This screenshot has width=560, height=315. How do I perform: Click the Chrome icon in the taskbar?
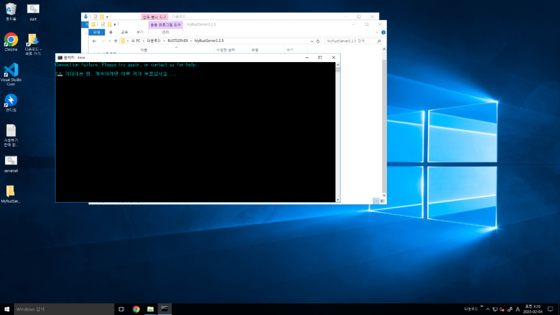click(136, 309)
